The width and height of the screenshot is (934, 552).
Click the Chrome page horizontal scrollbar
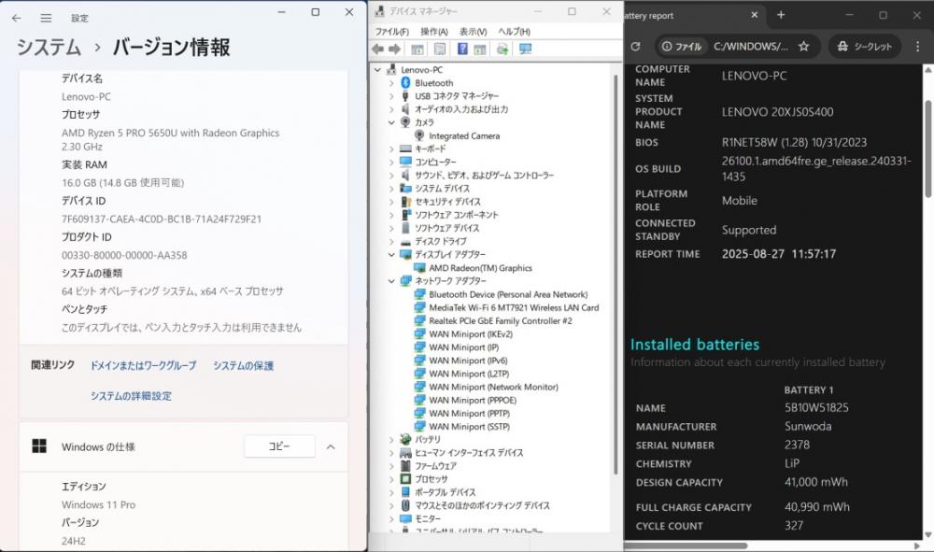coord(685,545)
